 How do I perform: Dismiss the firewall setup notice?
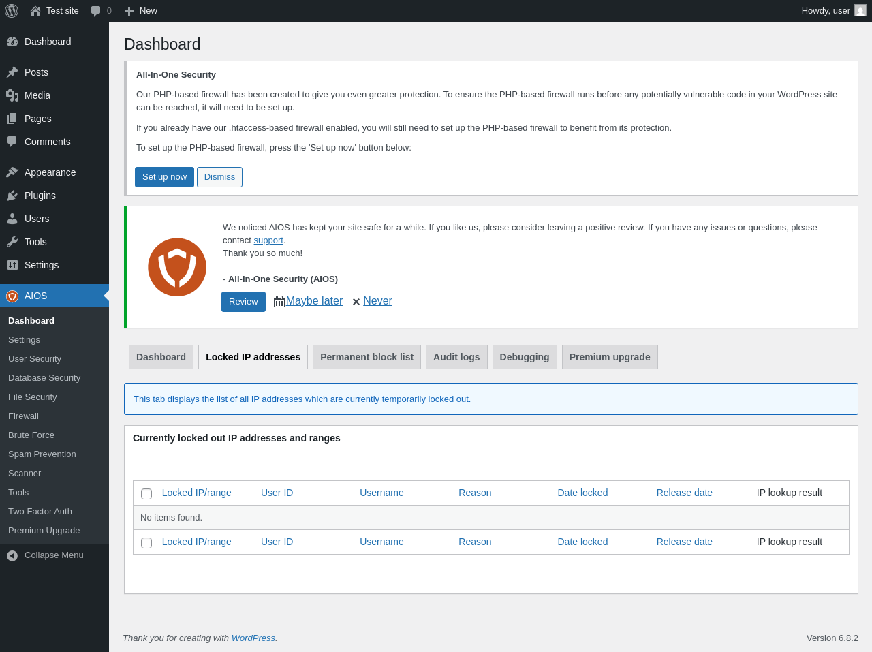pyautogui.click(x=219, y=177)
